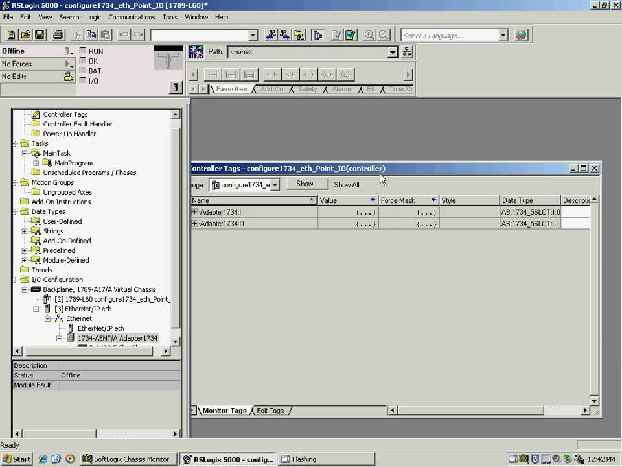This screenshot has width=622, height=467.
Task: Sort tags by the Name column header
Action: point(254,200)
